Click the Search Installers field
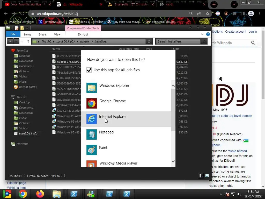The image size is (265, 199). (178, 41)
